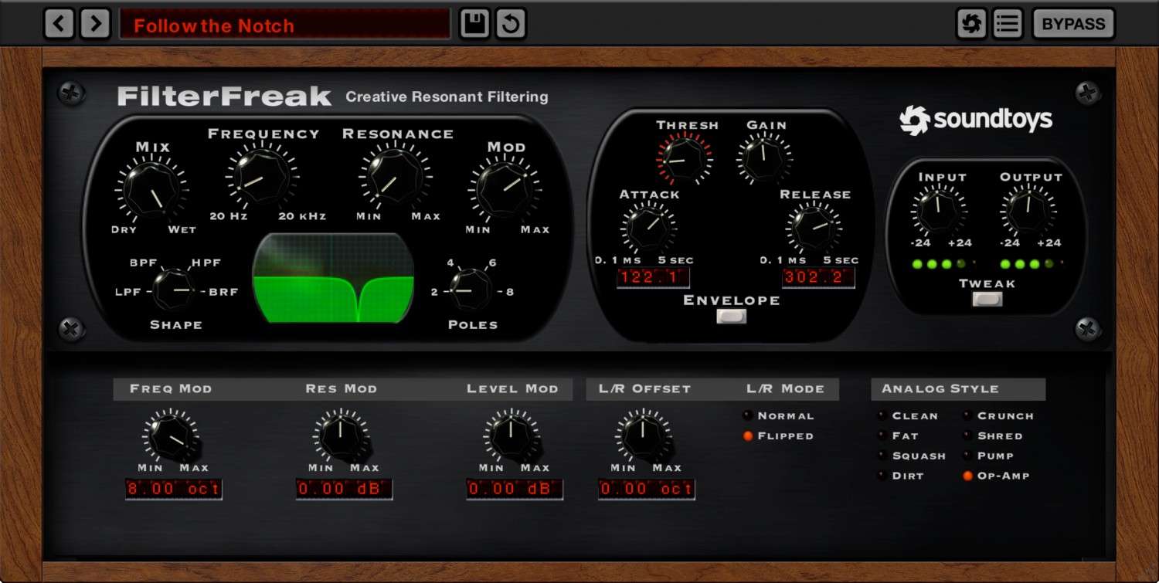
Task: Toggle the Tweak button
Action: coord(987,301)
